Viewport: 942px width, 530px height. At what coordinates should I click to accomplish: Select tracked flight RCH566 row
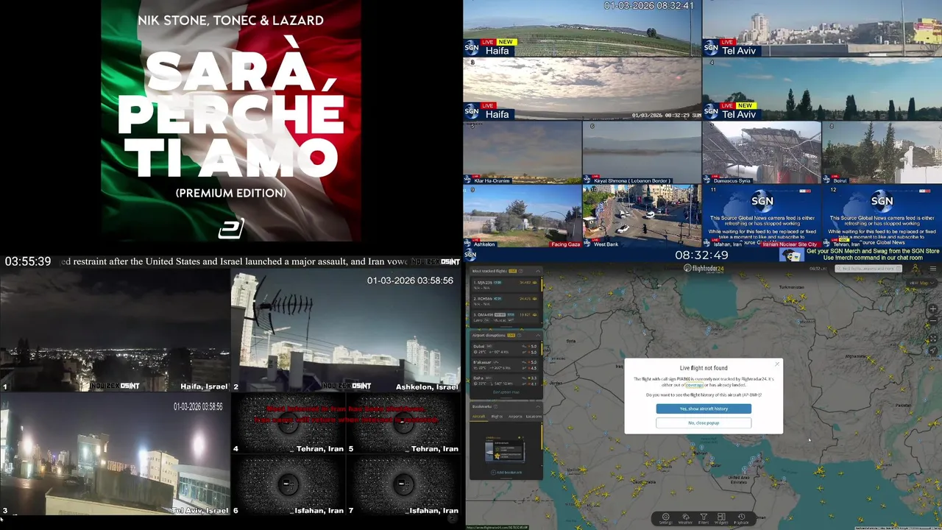point(505,301)
